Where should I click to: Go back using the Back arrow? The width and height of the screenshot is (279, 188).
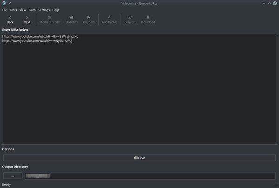pyautogui.click(x=10, y=19)
